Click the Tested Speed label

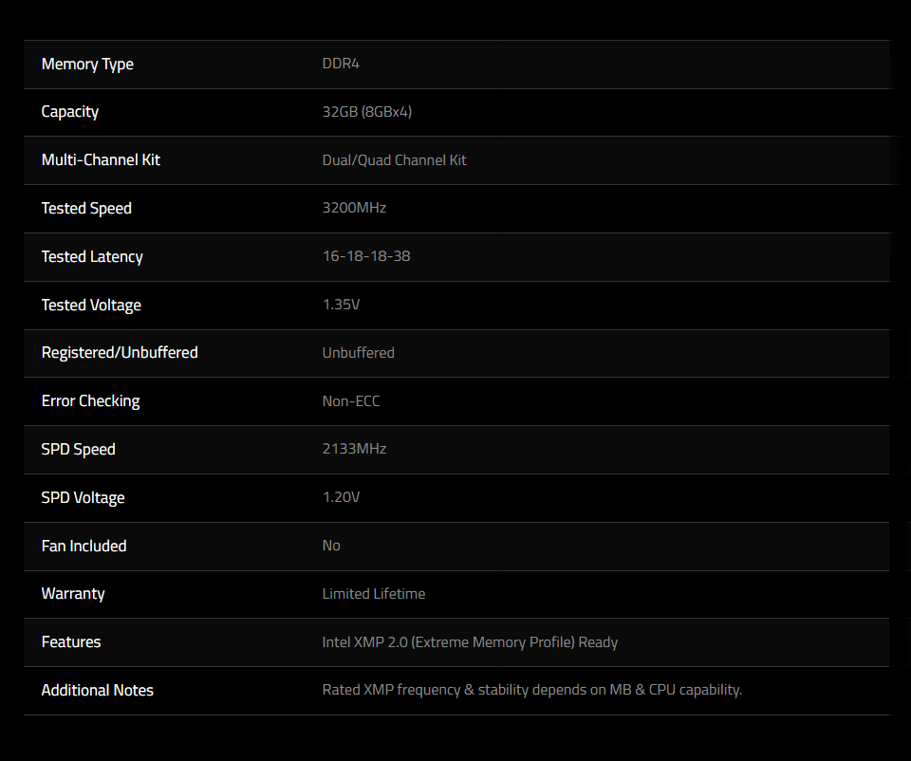(86, 209)
